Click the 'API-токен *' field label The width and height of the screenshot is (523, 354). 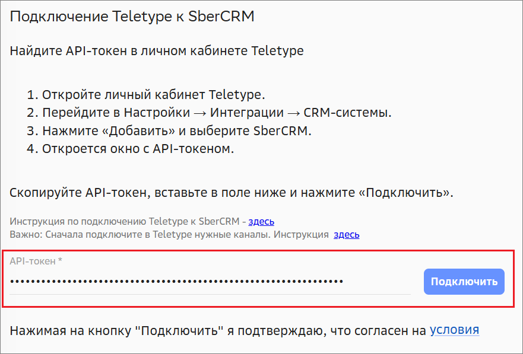(x=37, y=261)
